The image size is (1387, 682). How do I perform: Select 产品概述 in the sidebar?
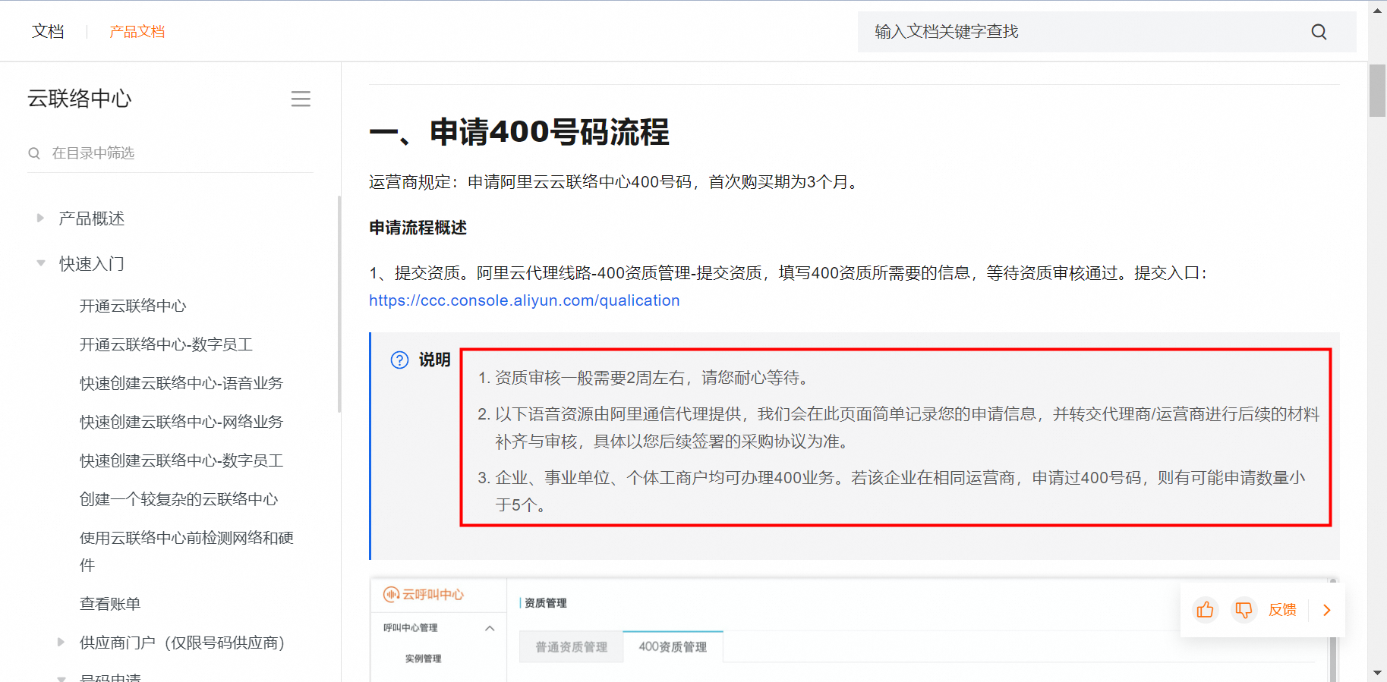(x=92, y=218)
